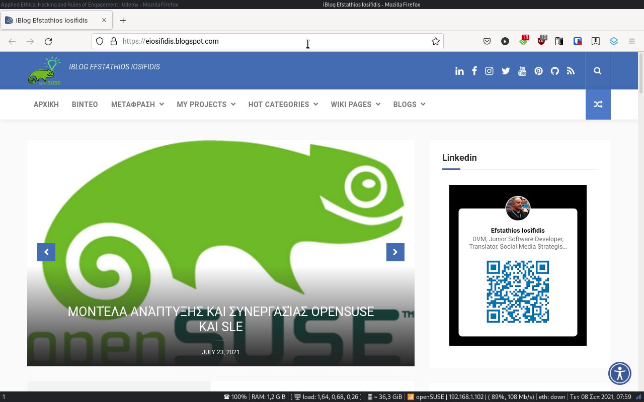Click the browser back arrow

(12, 41)
